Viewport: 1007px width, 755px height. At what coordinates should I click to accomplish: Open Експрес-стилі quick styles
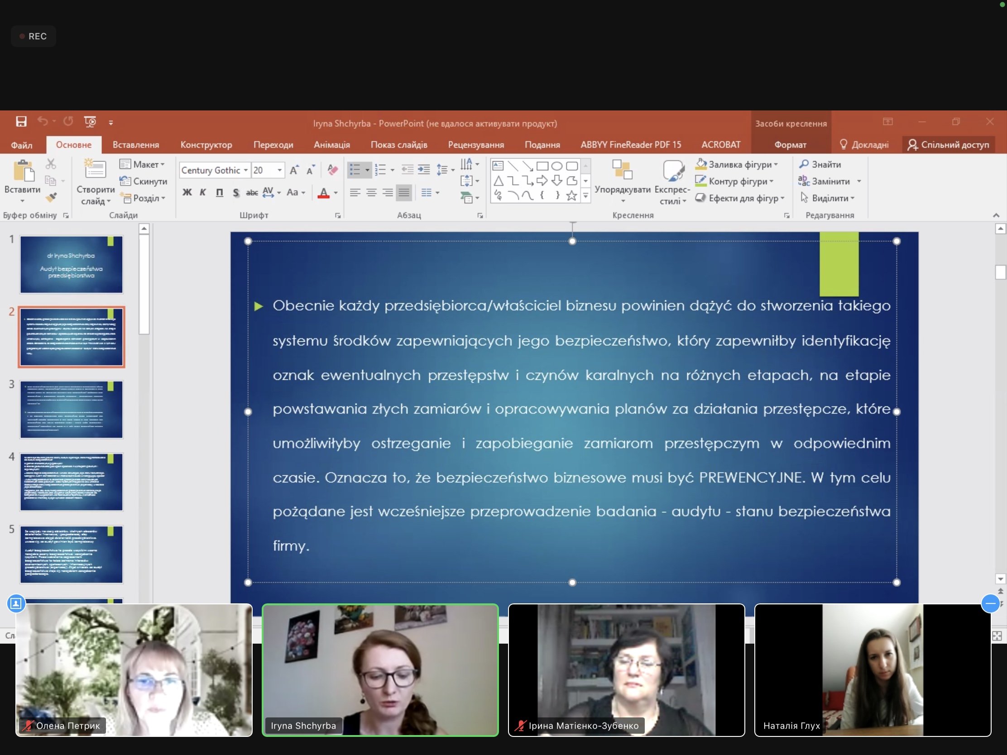[x=672, y=182]
